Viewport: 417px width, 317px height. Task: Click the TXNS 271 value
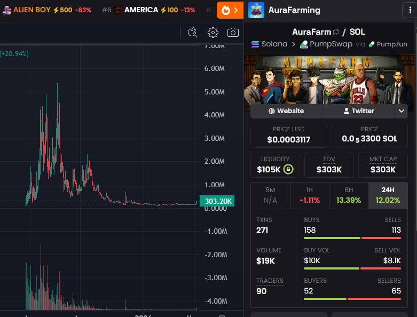pos(262,231)
